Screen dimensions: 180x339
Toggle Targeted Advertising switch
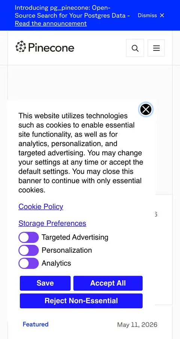(28, 237)
